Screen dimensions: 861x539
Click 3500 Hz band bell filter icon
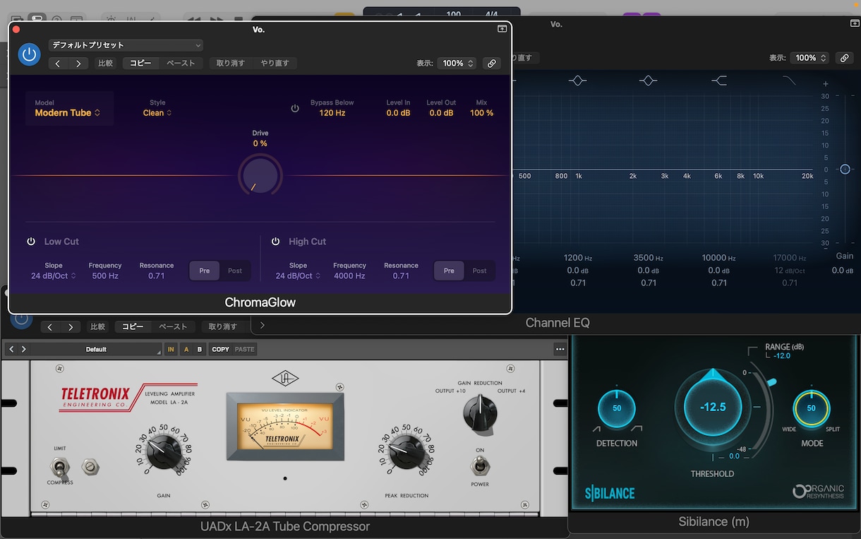click(x=649, y=81)
